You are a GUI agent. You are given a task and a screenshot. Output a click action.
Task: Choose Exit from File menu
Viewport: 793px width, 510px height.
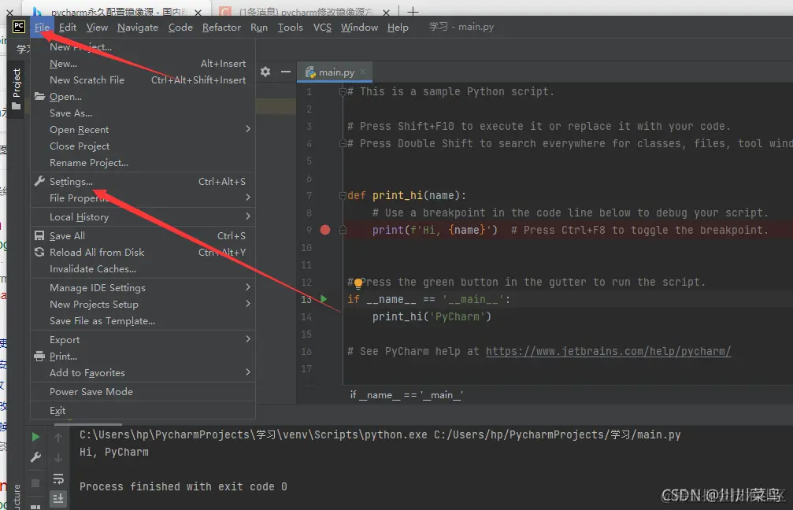point(143,410)
